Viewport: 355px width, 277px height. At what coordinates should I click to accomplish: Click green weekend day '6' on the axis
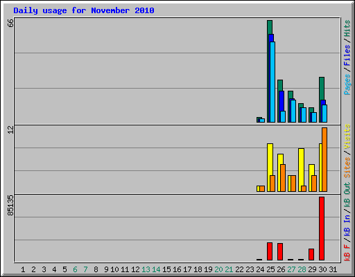point(75,269)
